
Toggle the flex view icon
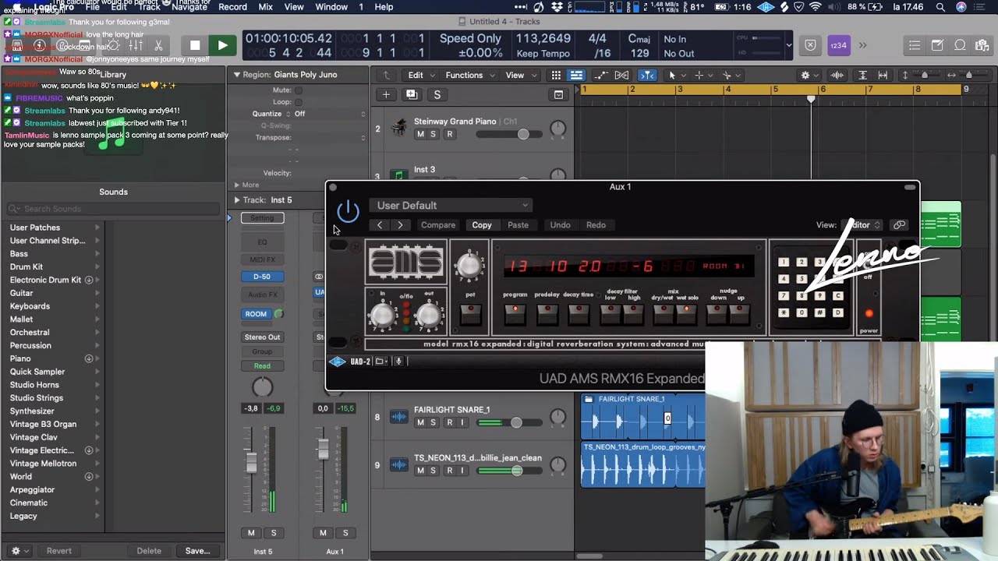pyautogui.click(x=621, y=76)
